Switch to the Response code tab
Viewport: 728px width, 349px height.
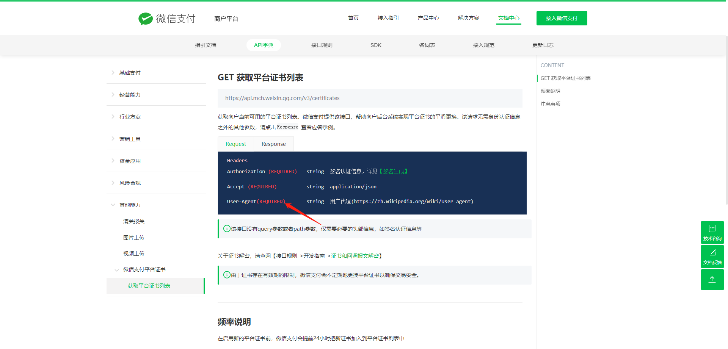click(274, 144)
